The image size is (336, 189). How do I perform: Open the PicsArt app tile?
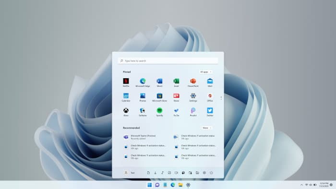click(193, 112)
